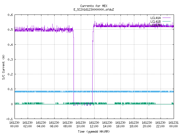Click the 161230 00:00 x-axis tick label
Screen dimensions: 179x134
pyautogui.click(x=14, y=124)
